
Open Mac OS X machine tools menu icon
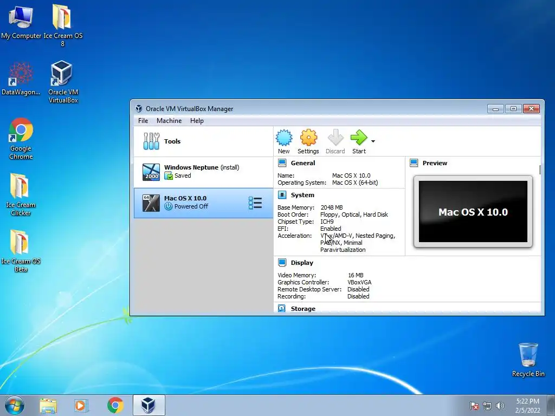(x=255, y=203)
